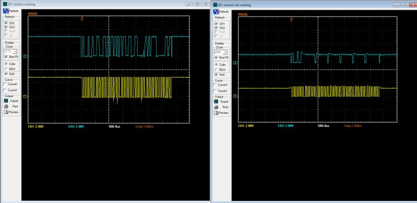Viewport: 417px width, 203px height.
Task: Toggle Grid checkbox in 'I2C comms not working' window
Action: coord(216,75)
